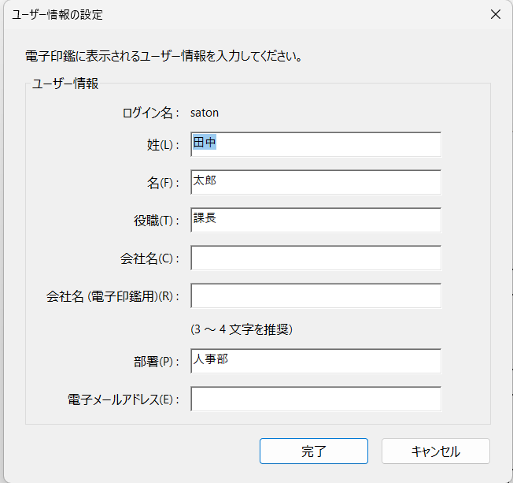This screenshot has height=483, width=513.
Task: Click the 部署(P) department field
Action: [x=315, y=361]
